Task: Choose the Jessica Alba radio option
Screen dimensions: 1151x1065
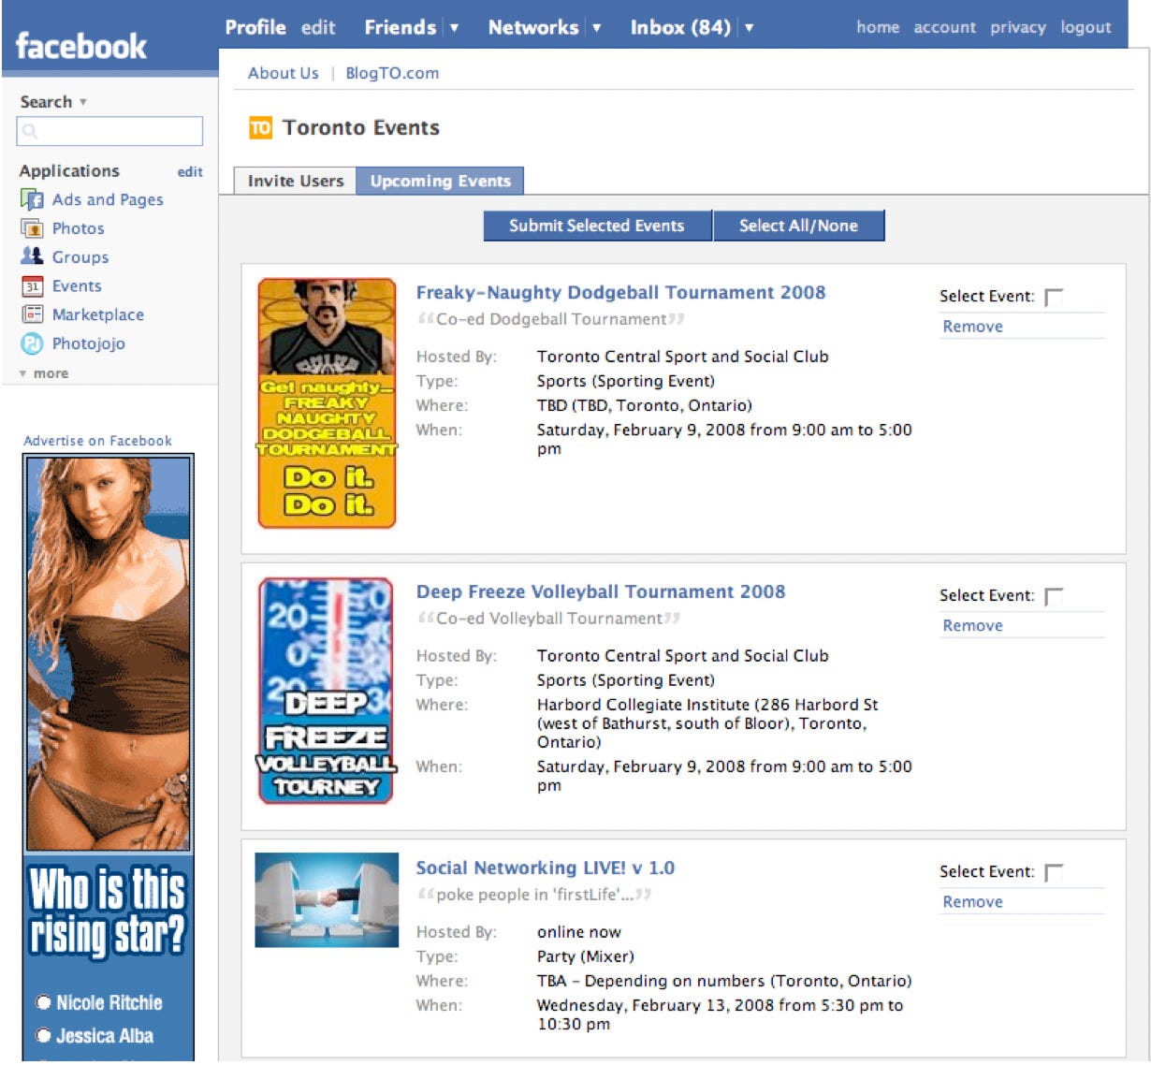Action: coord(43,1035)
